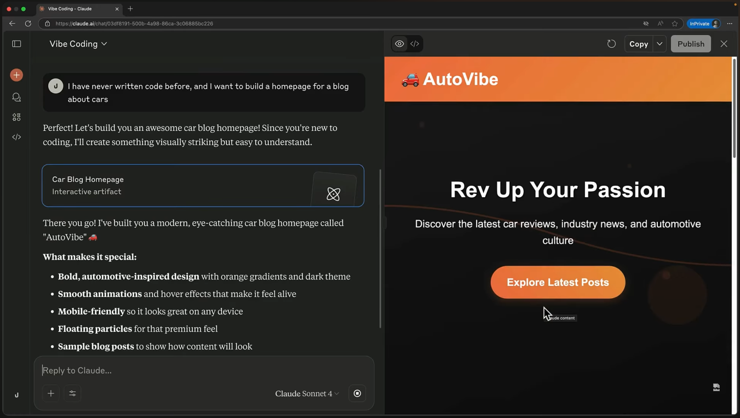Reload the artifact preview
This screenshot has width=740, height=418.
pyautogui.click(x=611, y=44)
